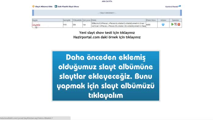Click the blue arrow icon next to Kontrol Paneli

[180, 6]
